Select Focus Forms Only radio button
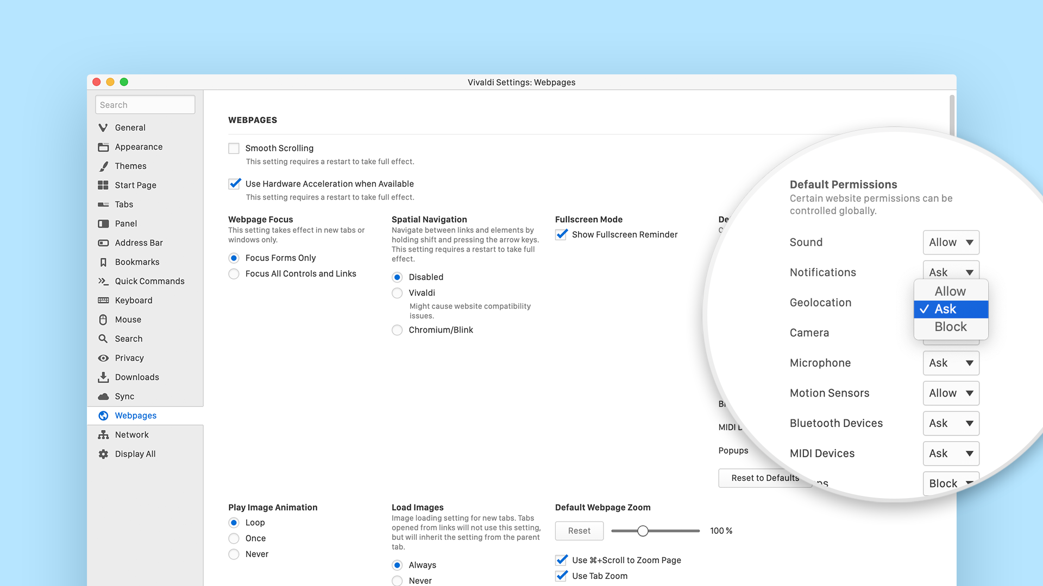Screen dimensions: 1043x586 [x=234, y=258]
